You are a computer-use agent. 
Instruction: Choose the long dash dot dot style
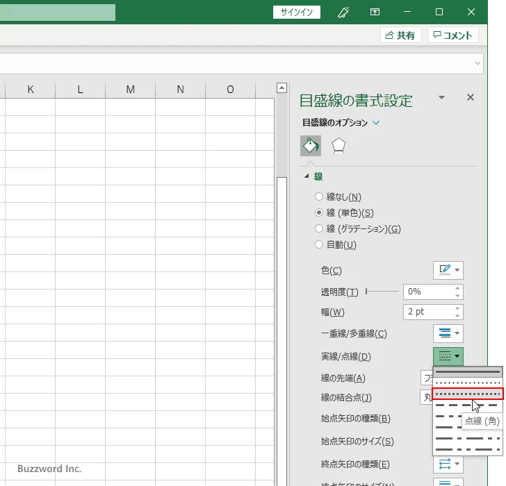[x=468, y=449]
